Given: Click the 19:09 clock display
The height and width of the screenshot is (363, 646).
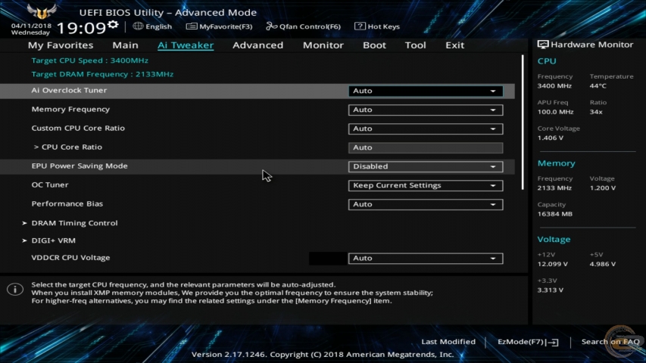Looking at the screenshot, I should tap(82, 29).
